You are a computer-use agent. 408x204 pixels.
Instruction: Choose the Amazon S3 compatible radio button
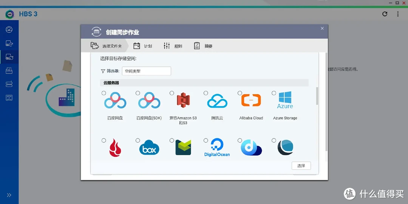click(172, 93)
